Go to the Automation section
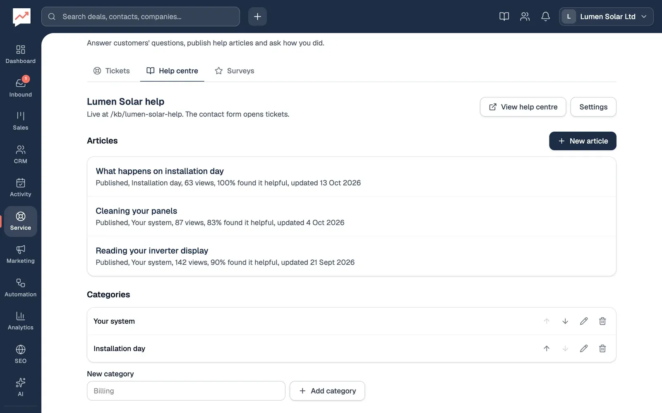Viewport: 662px width, 413px height. pyautogui.click(x=20, y=288)
